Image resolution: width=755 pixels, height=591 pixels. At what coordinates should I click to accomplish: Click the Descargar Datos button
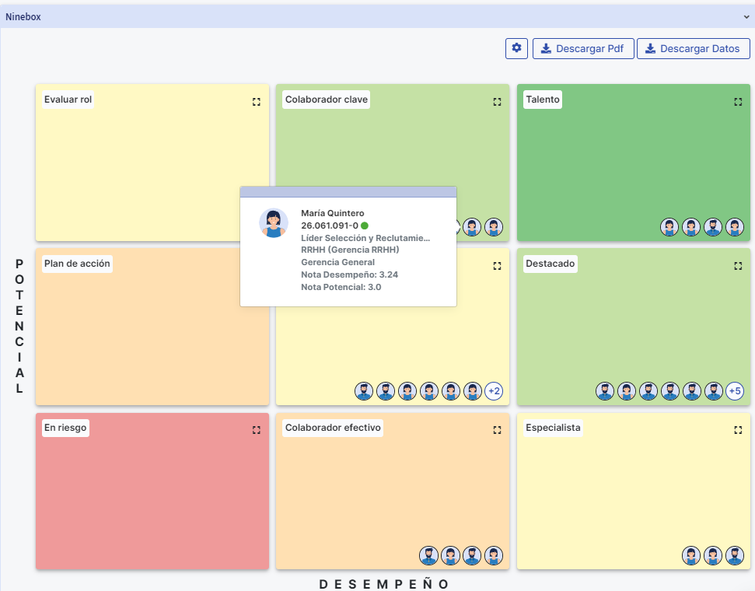(693, 48)
